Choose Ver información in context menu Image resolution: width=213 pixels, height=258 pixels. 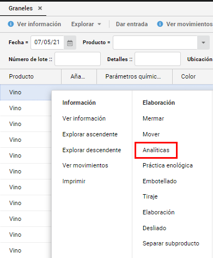tap(84, 118)
